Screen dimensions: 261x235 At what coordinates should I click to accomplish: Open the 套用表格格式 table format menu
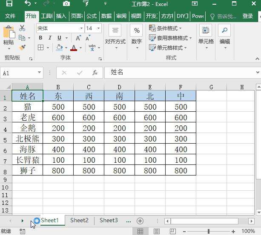(170, 38)
